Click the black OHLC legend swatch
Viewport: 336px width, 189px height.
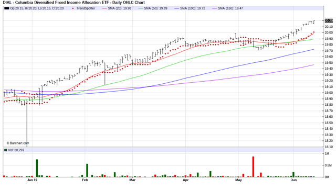7,8
